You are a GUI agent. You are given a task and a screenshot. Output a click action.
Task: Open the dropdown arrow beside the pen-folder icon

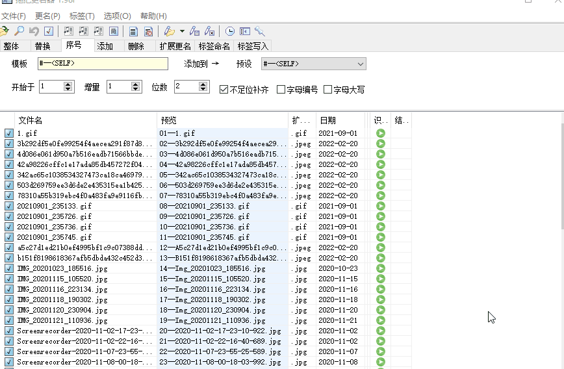click(183, 31)
